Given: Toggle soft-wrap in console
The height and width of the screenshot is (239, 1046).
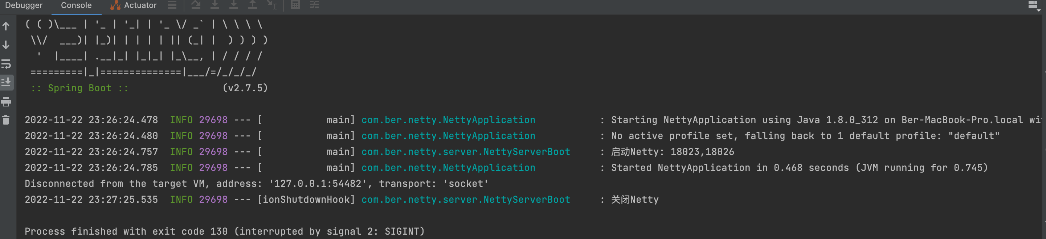Looking at the screenshot, I should coord(6,64).
